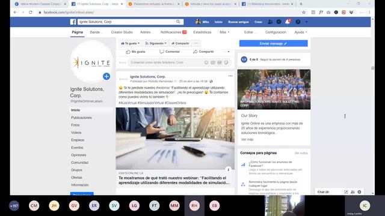Expand the Ayuda dropdown

[301, 32]
